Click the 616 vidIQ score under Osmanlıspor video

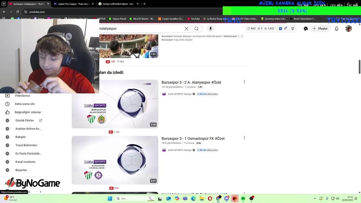coord(114,188)
